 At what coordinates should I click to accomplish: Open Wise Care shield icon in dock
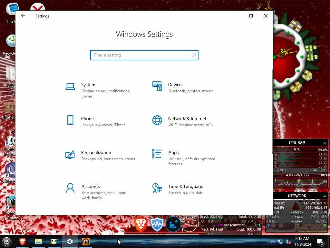pos(157,224)
